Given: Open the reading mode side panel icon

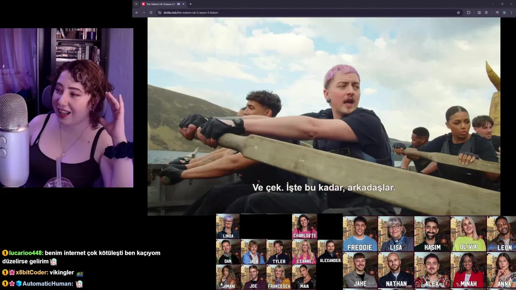Looking at the screenshot, I should click(479, 12).
